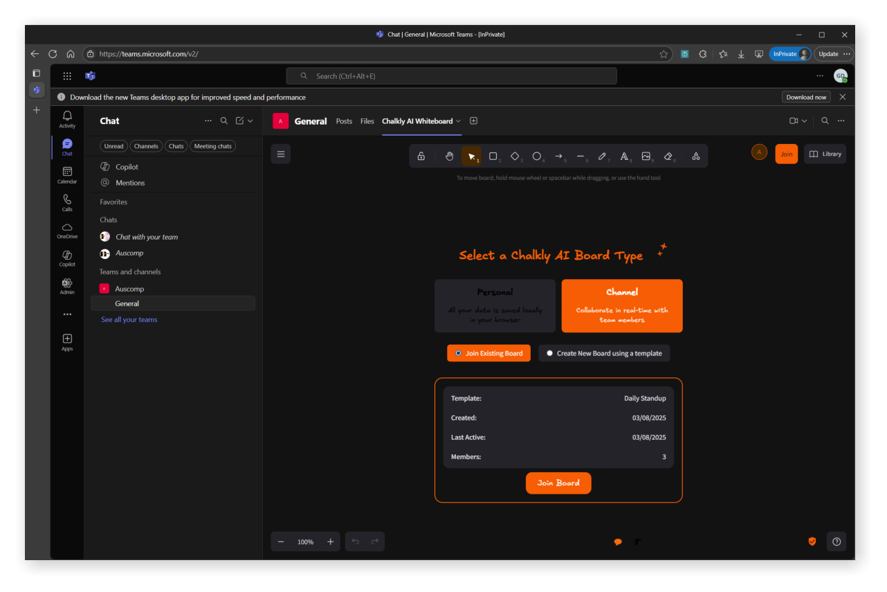Open the Teams app launcher grid
887x592 pixels.
pos(67,76)
